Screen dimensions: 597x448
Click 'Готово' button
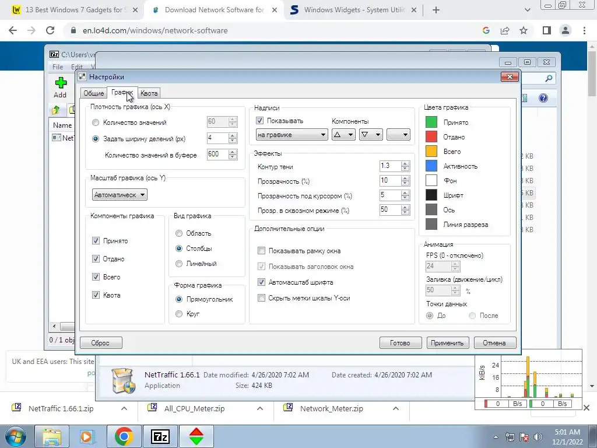click(x=401, y=342)
